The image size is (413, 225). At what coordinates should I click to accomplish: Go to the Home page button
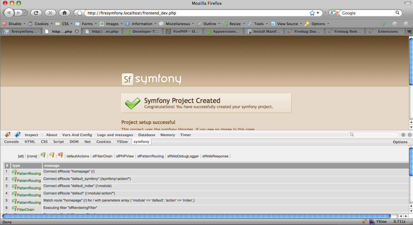pyautogui.click(x=65, y=13)
